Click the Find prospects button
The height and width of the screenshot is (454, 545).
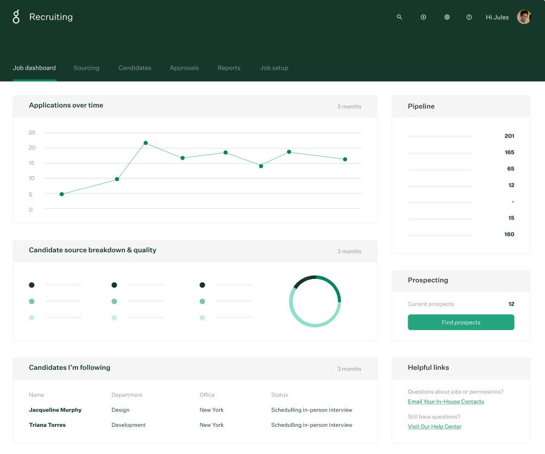461,322
